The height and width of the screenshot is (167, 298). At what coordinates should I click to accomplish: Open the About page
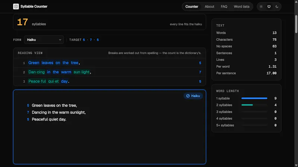click(209, 7)
